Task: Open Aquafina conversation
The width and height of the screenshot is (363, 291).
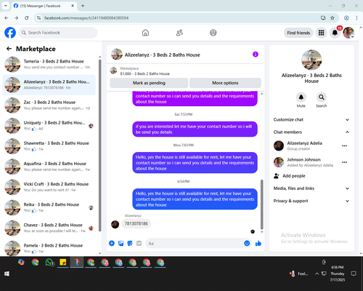Action: (x=49, y=167)
